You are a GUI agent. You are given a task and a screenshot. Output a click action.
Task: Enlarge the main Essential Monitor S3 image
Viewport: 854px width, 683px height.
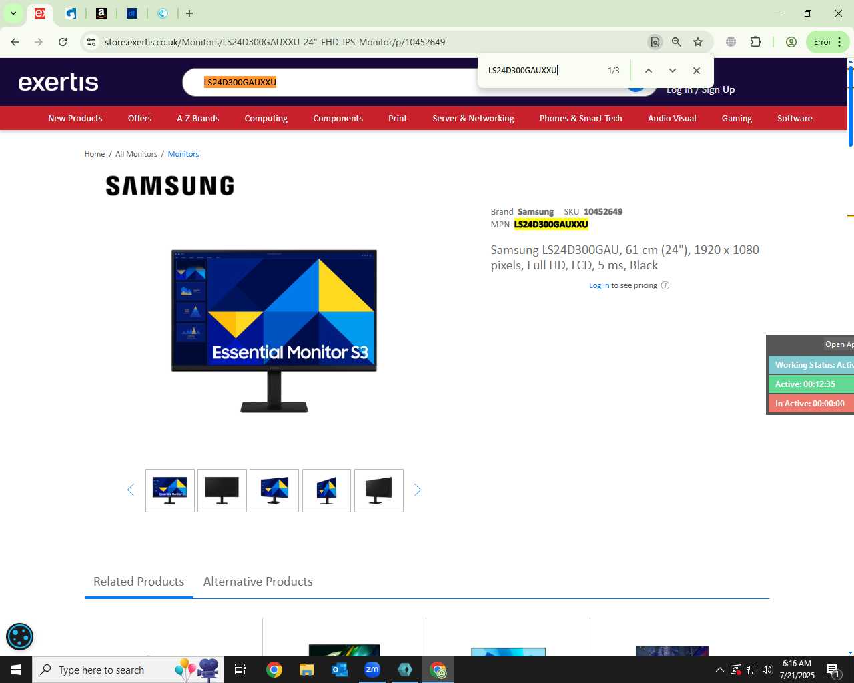click(274, 331)
